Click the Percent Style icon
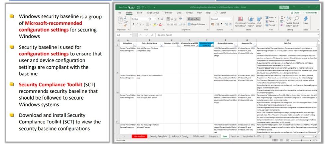The width and height of the screenshot is (325, 144). point(218,24)
